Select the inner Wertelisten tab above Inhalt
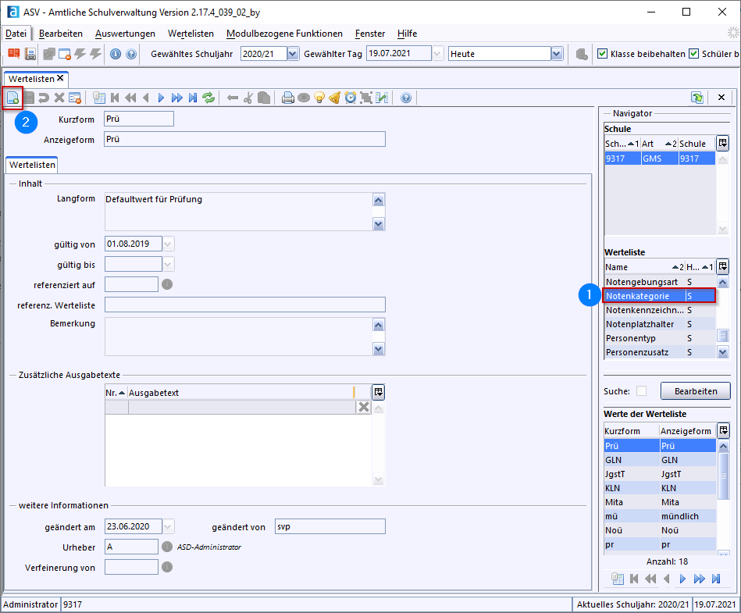This screenshot has height=613, width=741. point(32,165)
